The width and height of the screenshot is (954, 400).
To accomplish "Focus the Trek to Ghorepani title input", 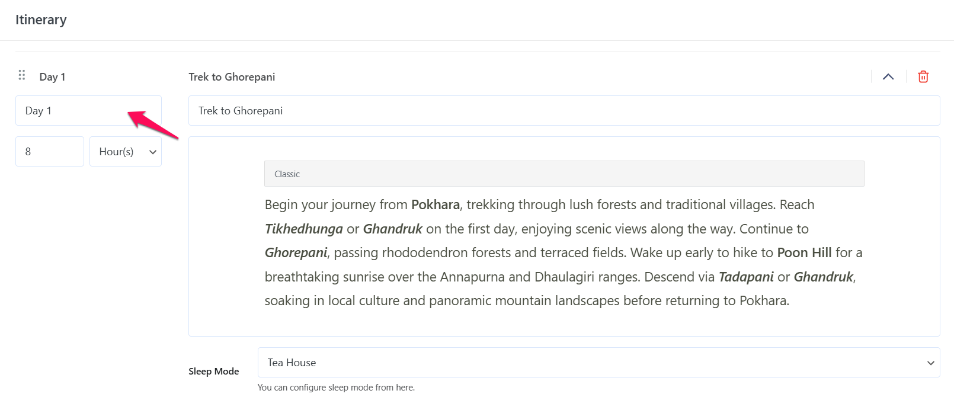I will tap(564, 111).
